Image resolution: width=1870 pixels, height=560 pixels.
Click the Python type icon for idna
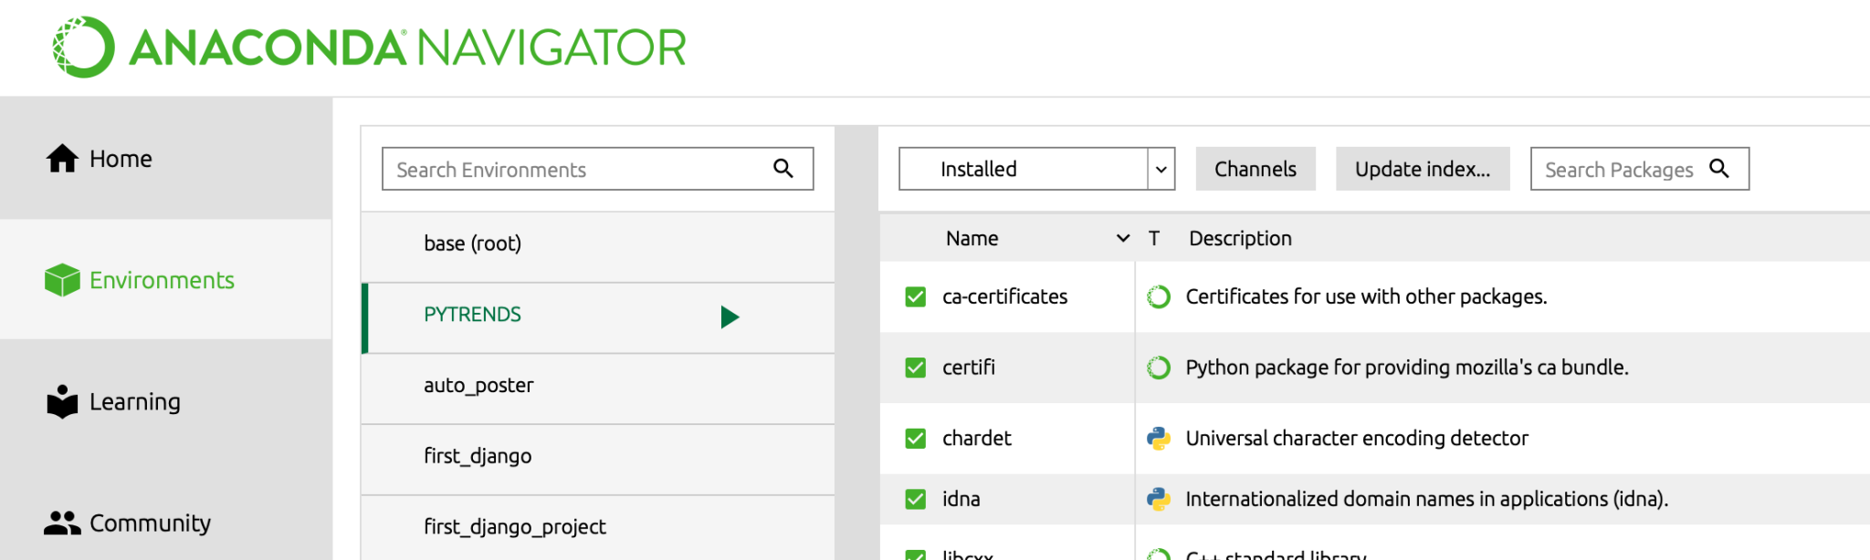1159,500
